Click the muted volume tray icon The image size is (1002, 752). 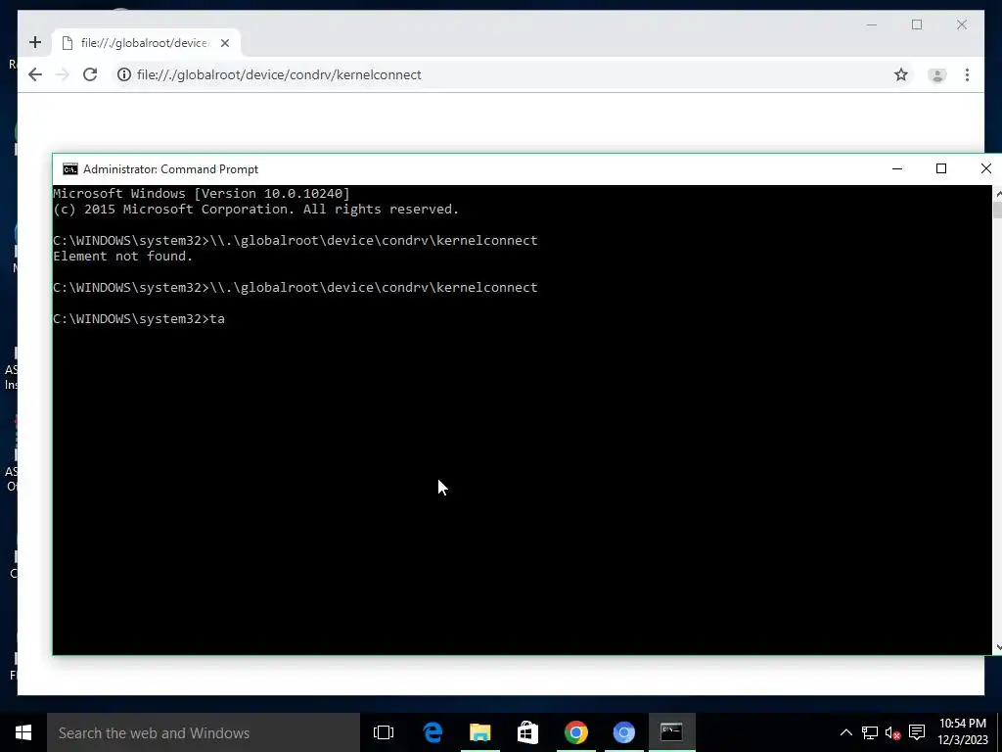pos(893,732)
